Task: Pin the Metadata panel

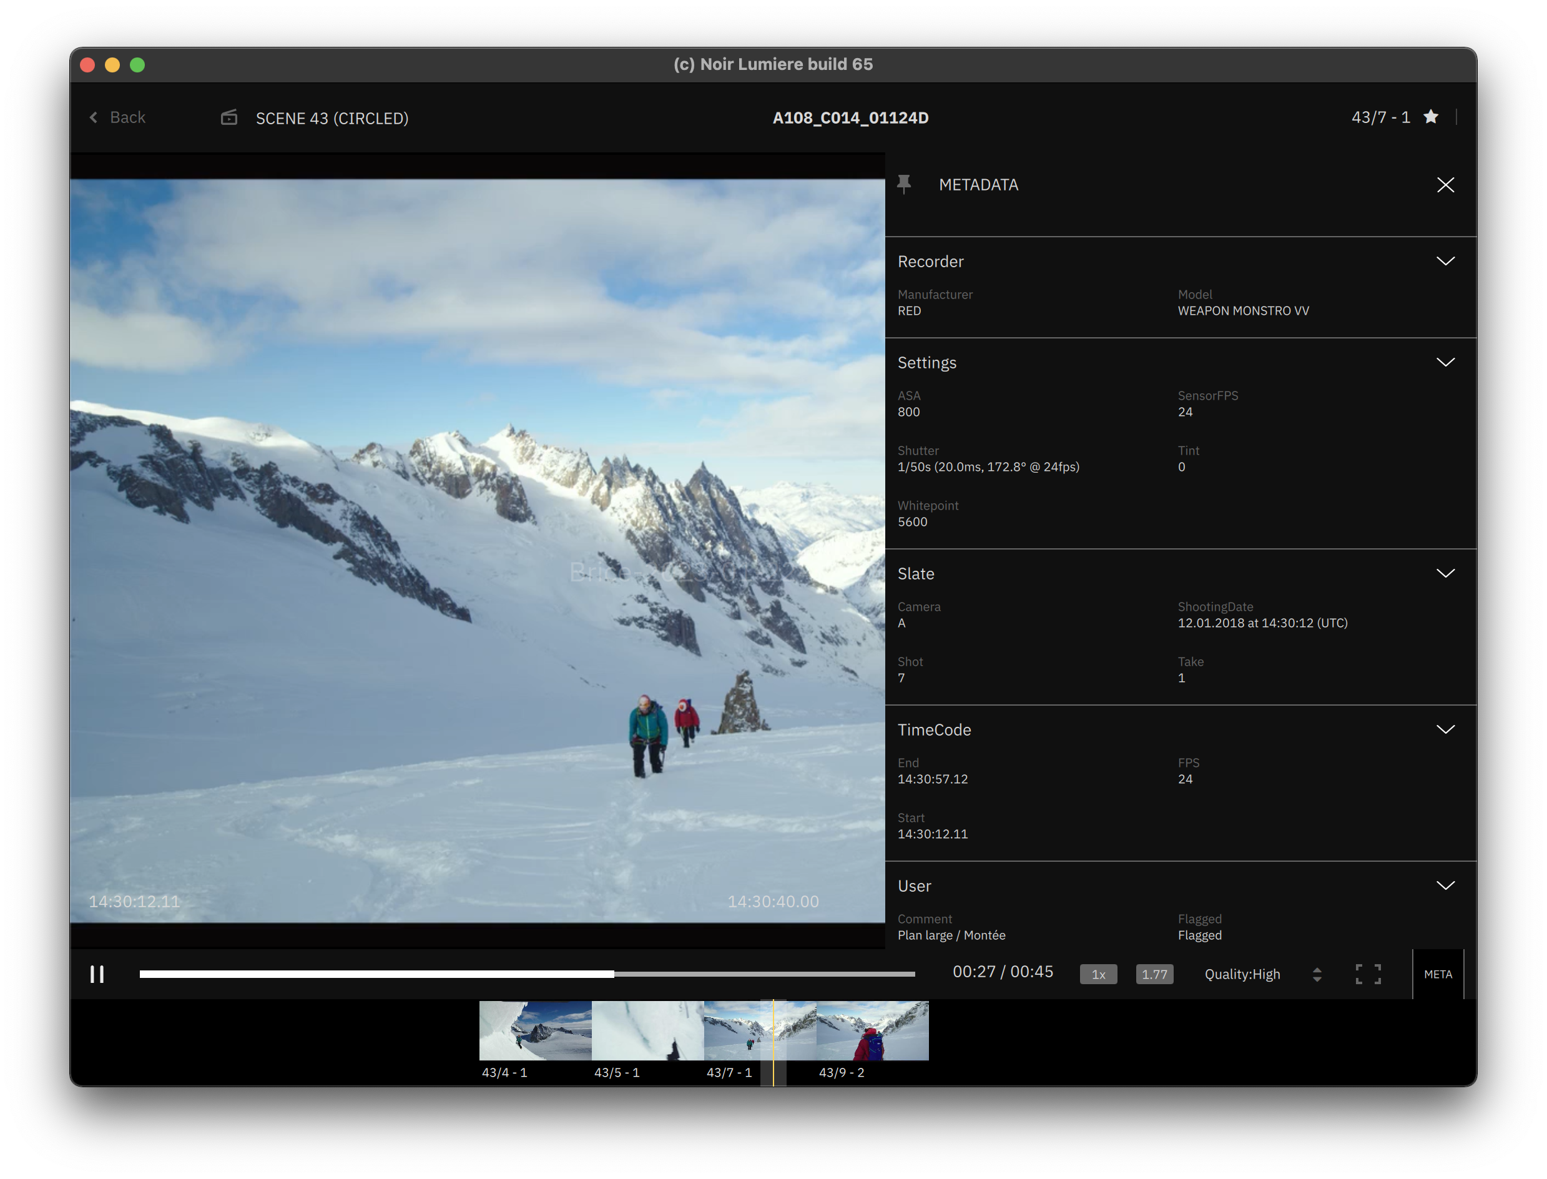Action: 905,185
